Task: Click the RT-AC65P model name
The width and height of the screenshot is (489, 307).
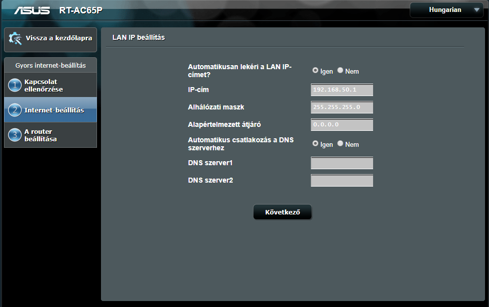Action: pos(81,10)
